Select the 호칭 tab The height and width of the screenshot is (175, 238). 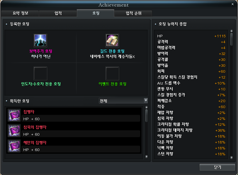point(96,13)
